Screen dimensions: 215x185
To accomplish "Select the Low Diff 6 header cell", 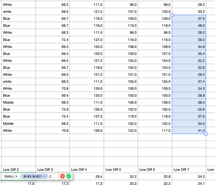I will click(x=155, y=170).
